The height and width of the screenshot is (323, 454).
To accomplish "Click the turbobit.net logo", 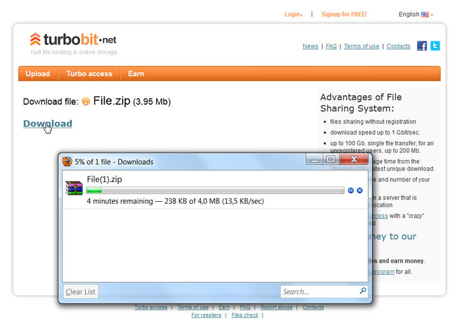I will point(73,39).
